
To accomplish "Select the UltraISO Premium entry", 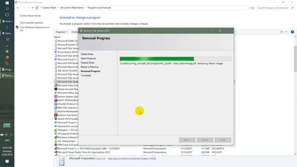I will coord(66,104).
